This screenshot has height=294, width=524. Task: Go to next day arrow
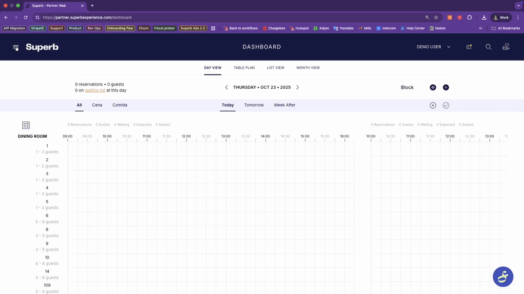click(297, 88)
